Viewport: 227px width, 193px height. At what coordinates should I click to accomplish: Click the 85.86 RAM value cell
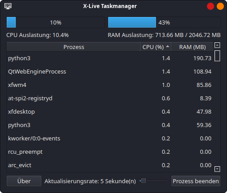click(x=204, y=85)
